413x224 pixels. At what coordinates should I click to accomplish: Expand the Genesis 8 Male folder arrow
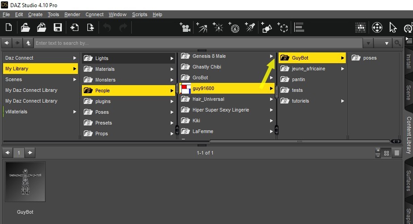coord(271,56)
